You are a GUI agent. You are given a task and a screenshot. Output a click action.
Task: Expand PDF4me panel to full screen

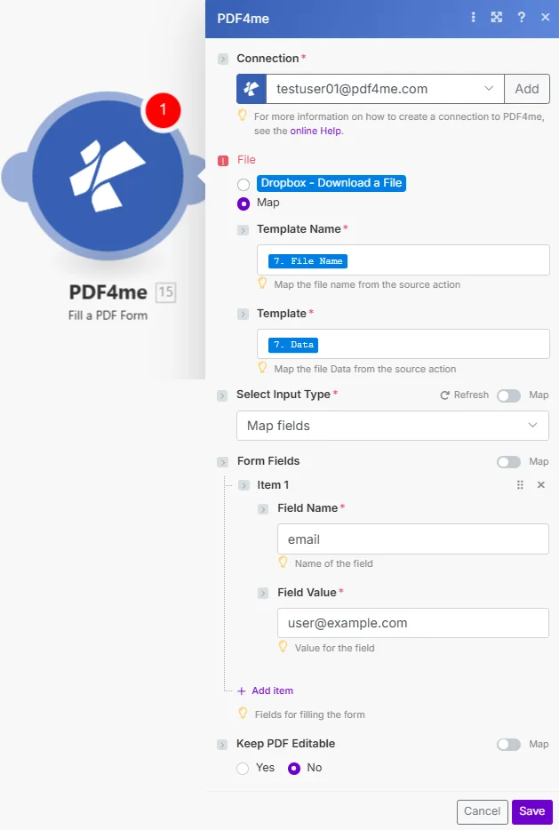coord(497,18)
